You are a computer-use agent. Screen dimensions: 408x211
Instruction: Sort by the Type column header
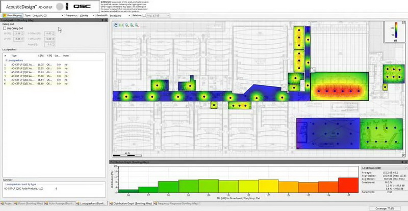14,55
